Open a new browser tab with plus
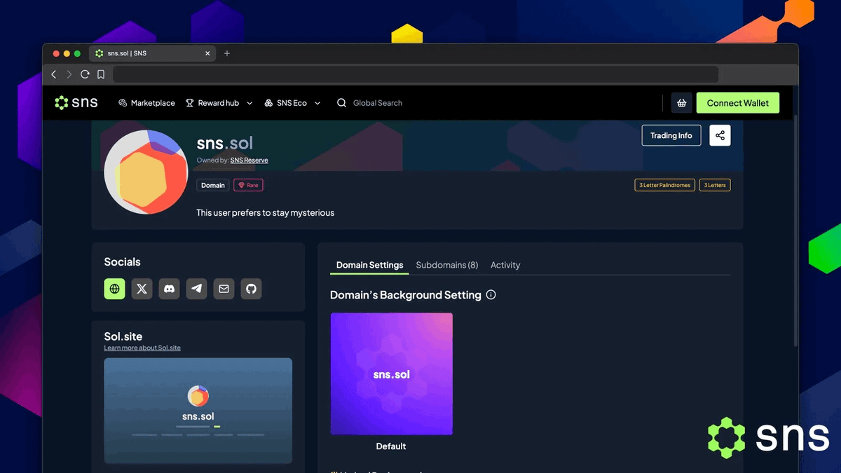Screen dimensions: 841x473 [x=227, y=53]
